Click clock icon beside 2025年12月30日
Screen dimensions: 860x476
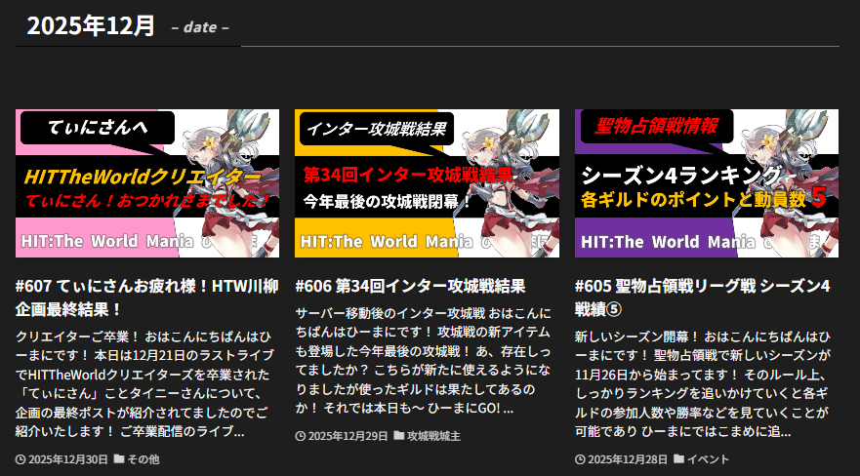click(x=21, y=458)
